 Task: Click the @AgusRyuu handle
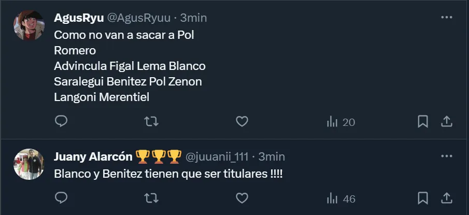(138, 18)
